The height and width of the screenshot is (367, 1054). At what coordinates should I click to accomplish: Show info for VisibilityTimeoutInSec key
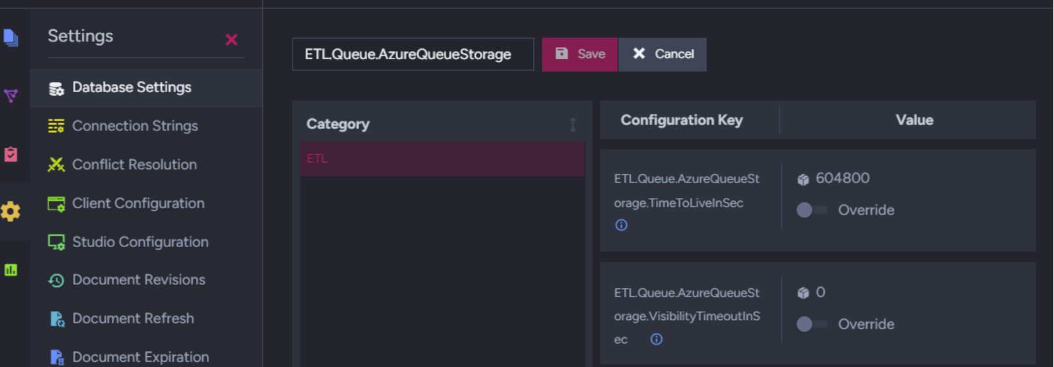(x=656, y=339)
